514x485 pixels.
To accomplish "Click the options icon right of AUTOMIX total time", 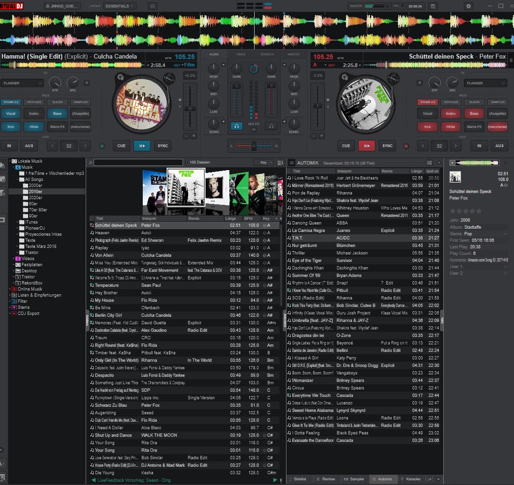I will pyautogui.click(x=439, y=163).
